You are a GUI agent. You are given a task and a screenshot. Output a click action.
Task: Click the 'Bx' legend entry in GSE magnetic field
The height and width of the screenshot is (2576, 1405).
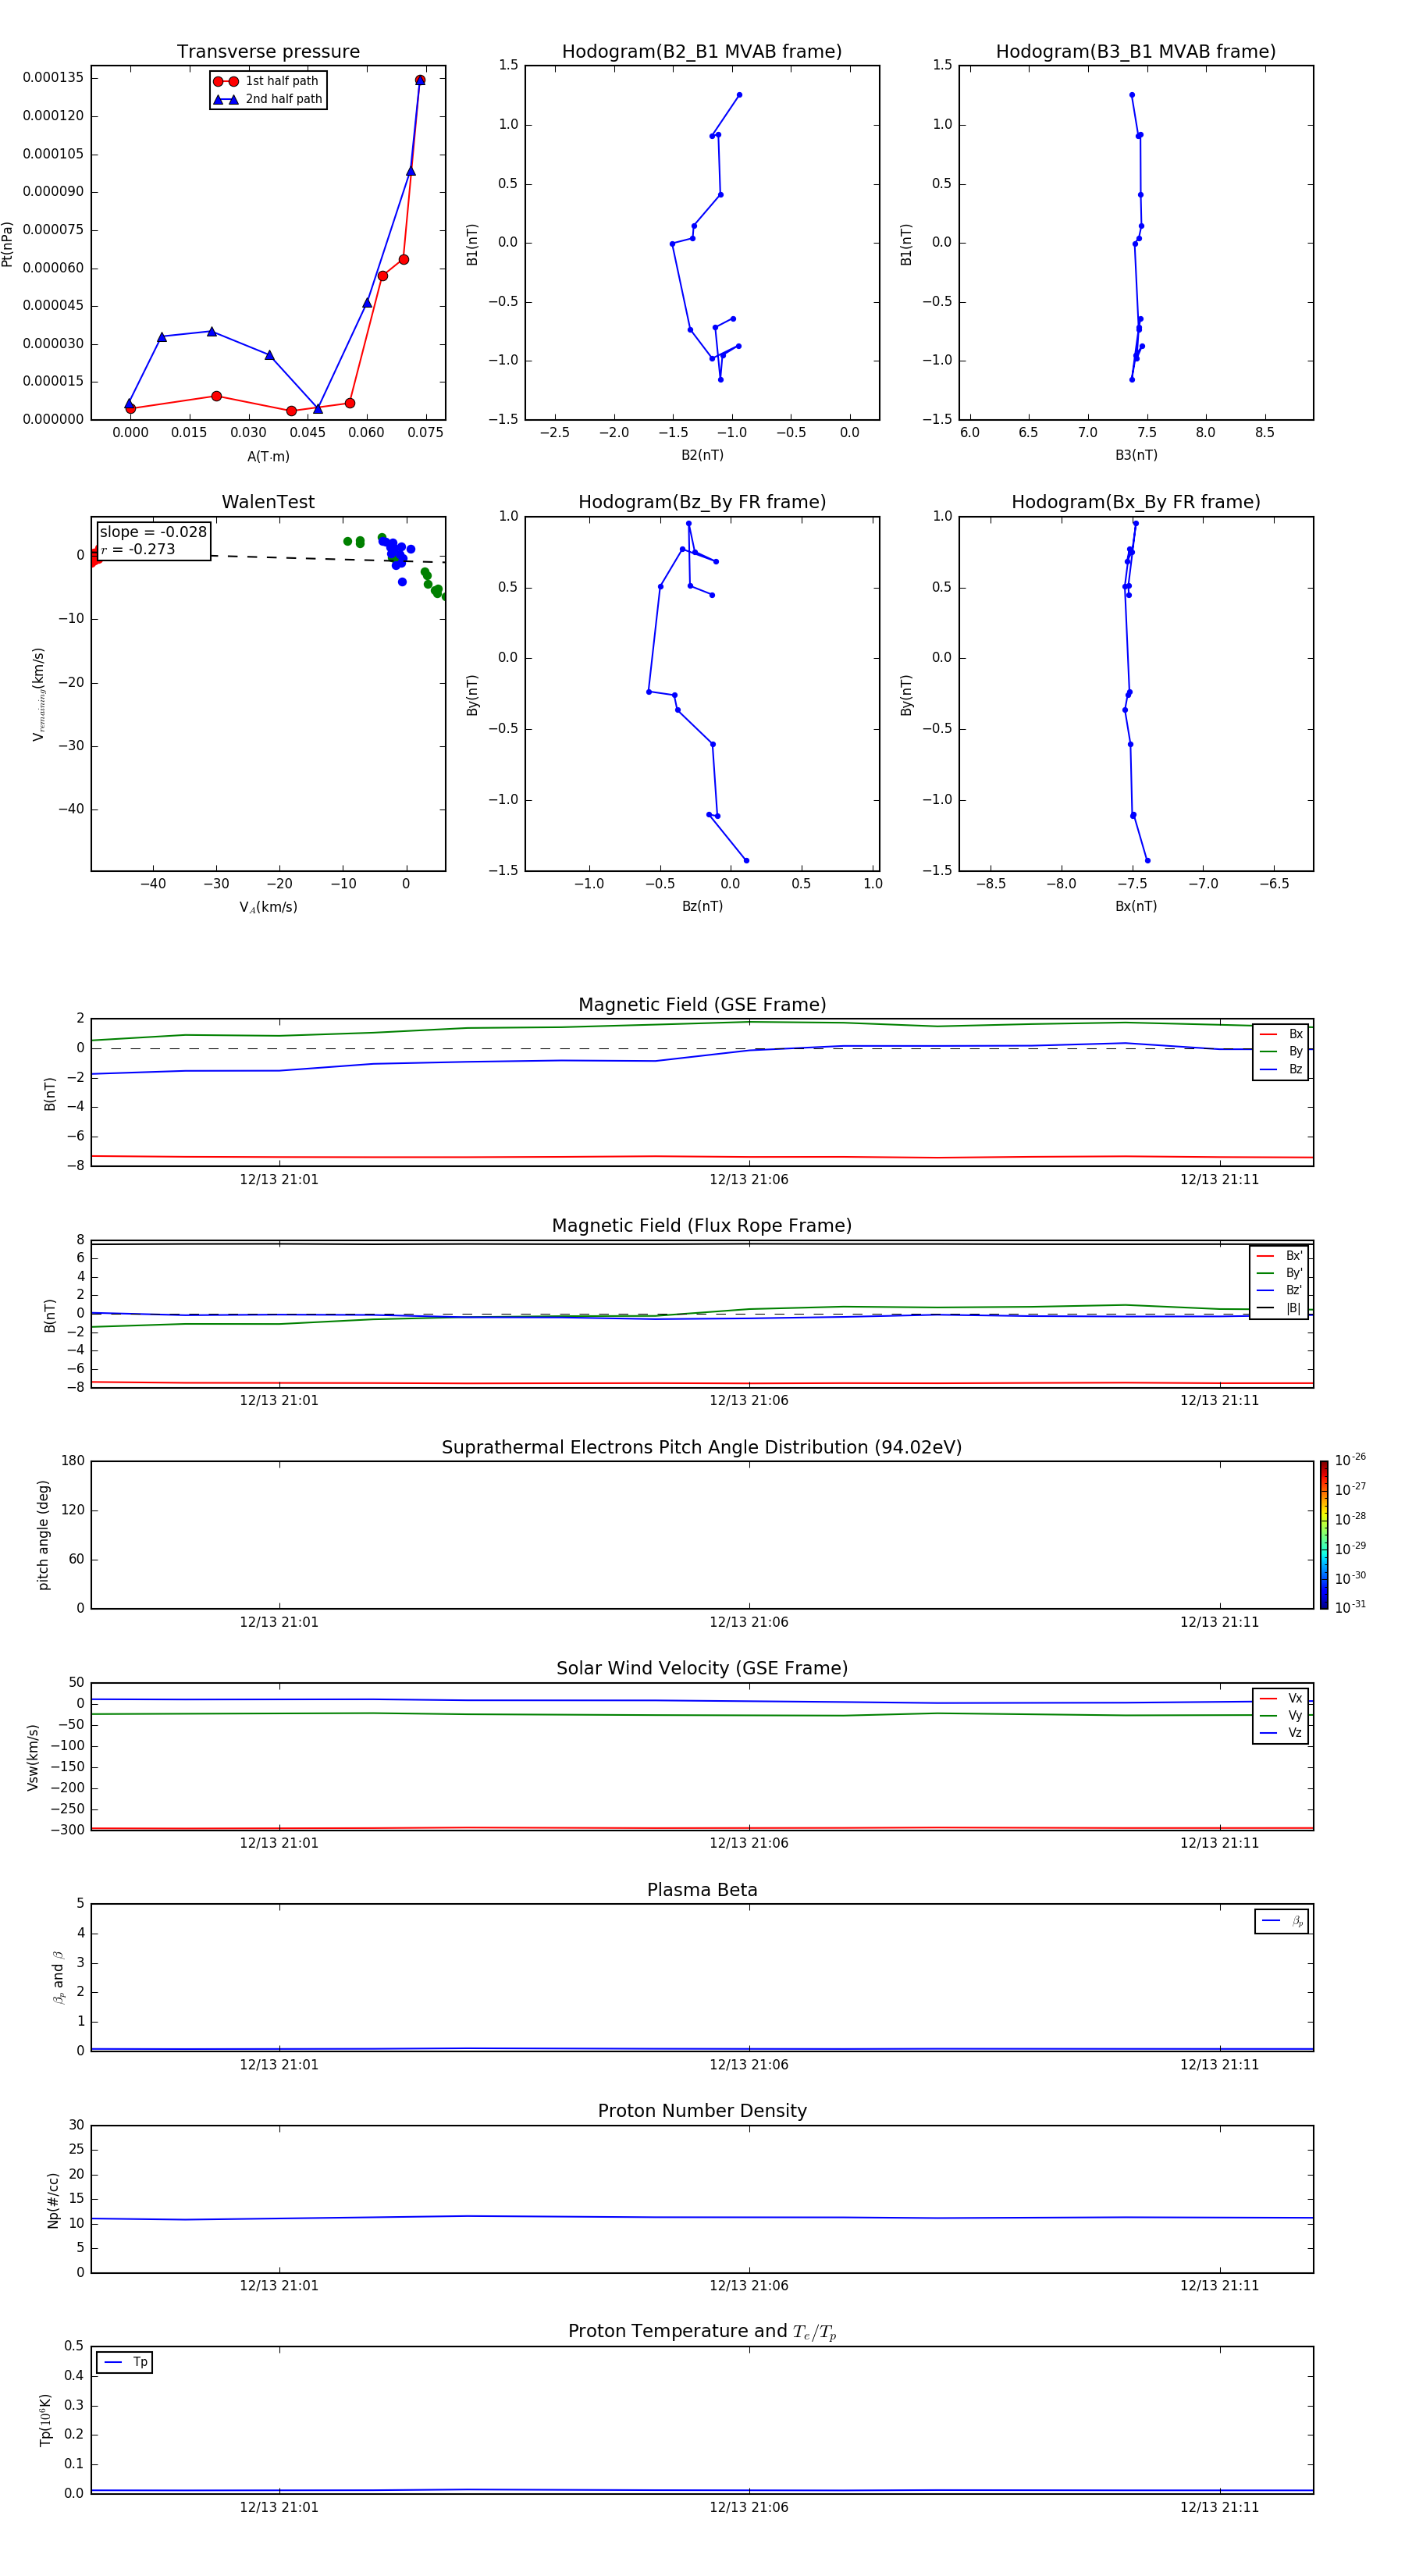click(1281, 1034)
